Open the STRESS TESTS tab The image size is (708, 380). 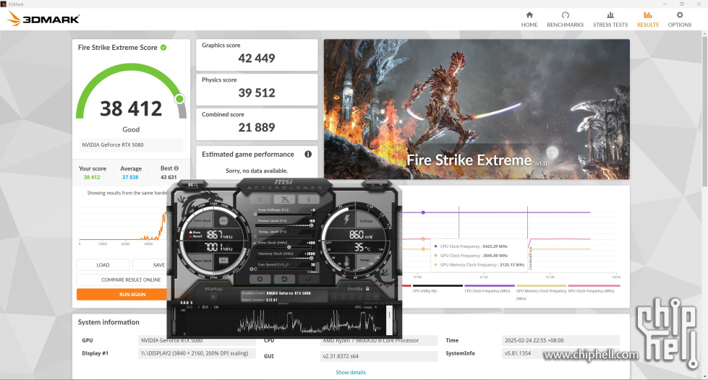tap(610, 20)
